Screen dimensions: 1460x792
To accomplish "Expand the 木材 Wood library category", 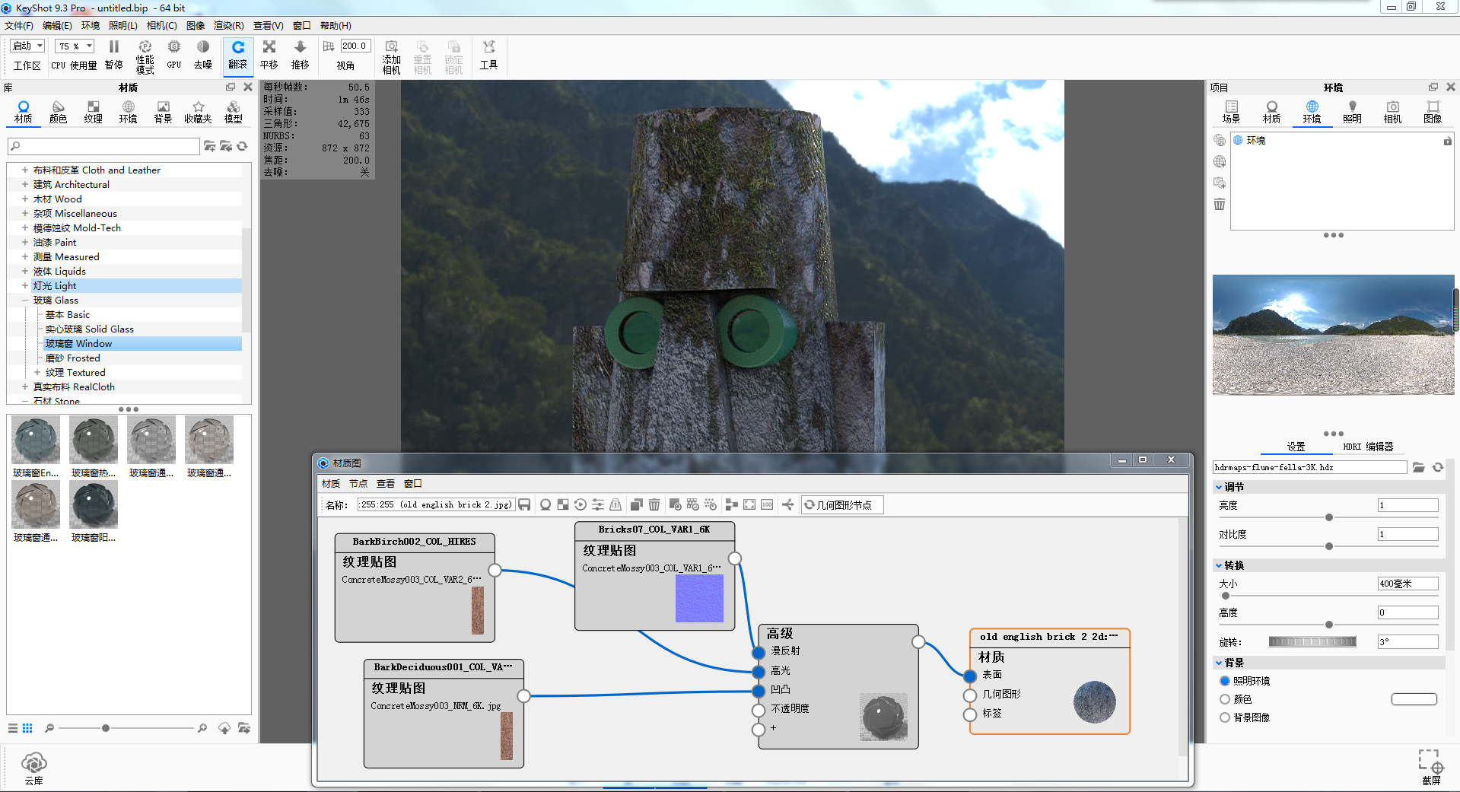I will (x=25, y=199).
